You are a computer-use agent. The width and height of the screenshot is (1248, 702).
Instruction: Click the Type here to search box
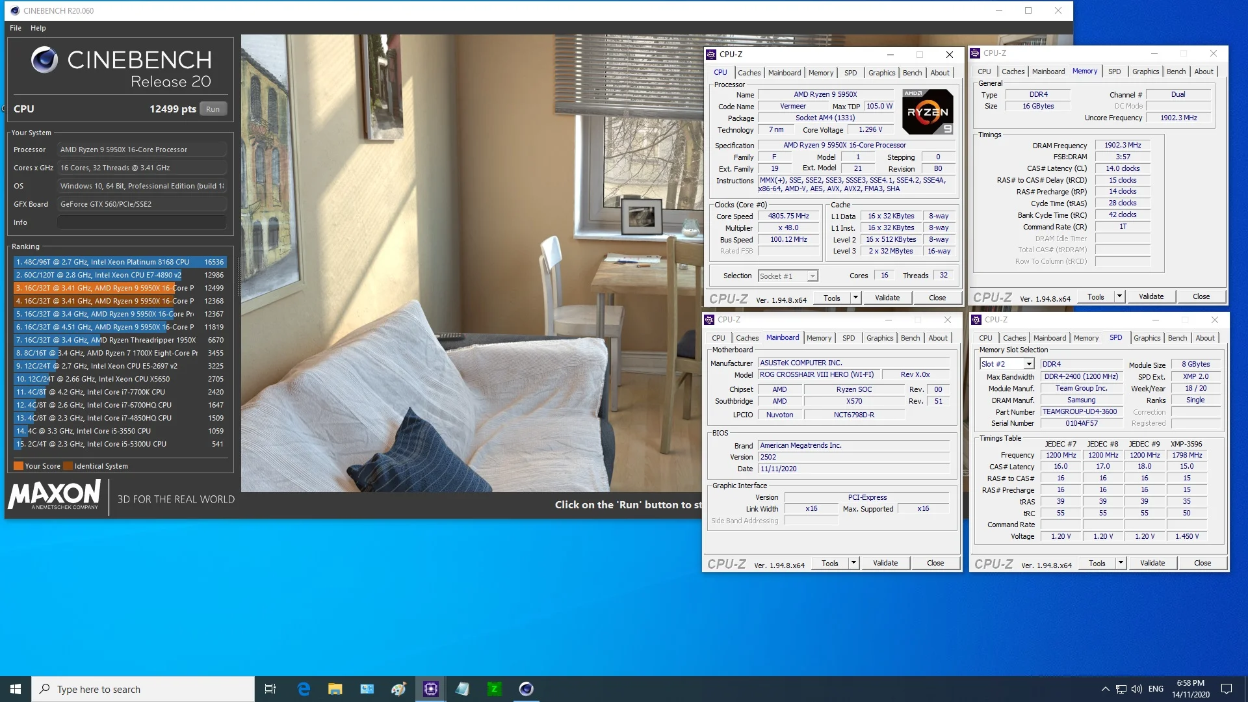click(x=143, y=689)
